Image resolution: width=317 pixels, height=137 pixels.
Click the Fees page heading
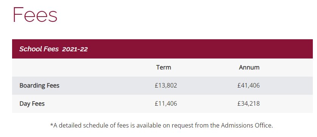point(35,15)
